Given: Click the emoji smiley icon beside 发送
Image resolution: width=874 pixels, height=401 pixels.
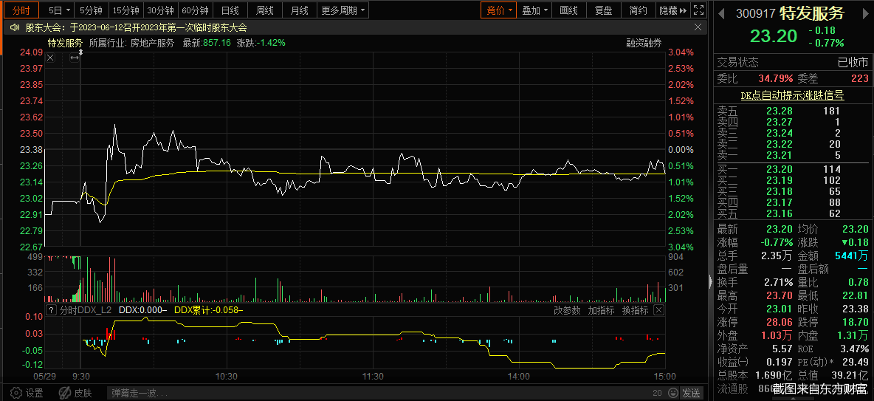Looking at the screenshot, I should click(x=674, y=393).
